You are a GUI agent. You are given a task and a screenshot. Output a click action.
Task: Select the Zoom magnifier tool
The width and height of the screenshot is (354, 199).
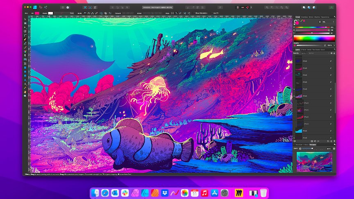tap(25, 96)
